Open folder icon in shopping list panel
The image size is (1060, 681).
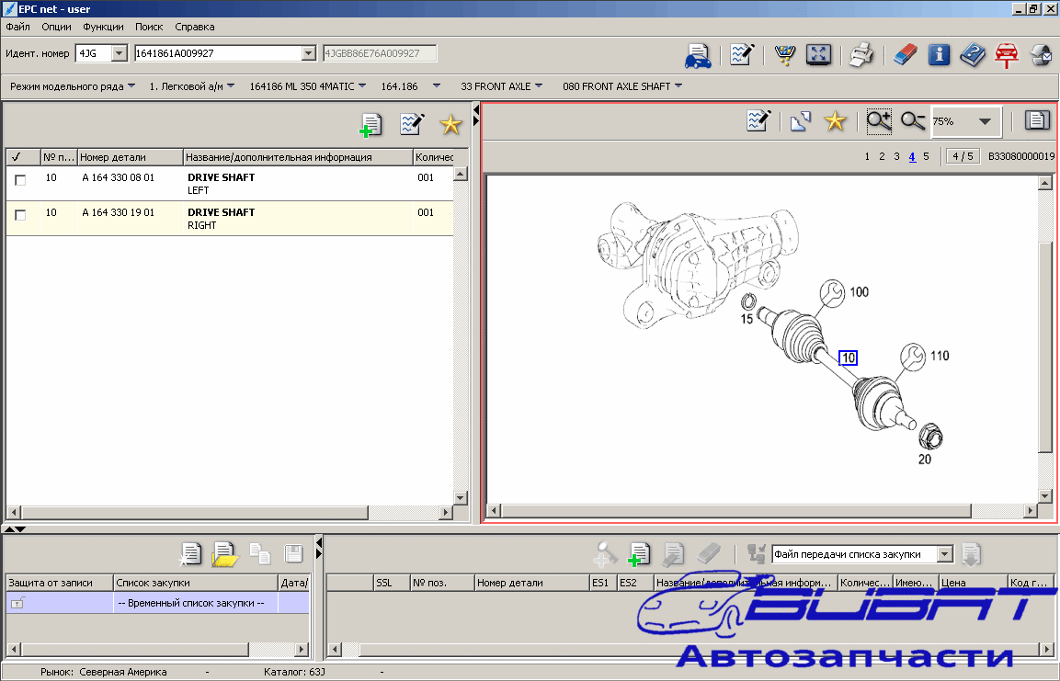pos(225,553)
